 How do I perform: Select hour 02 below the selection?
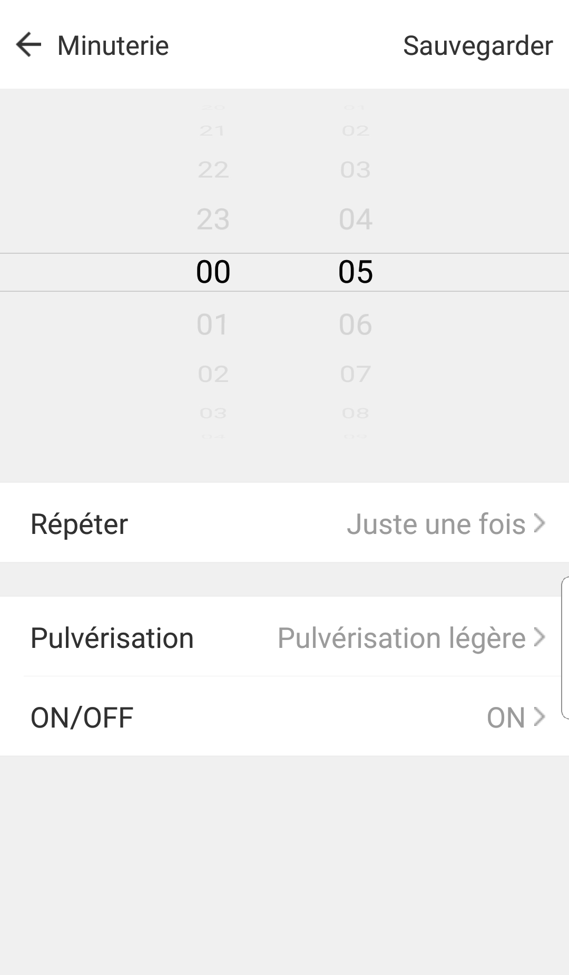[213, 374]
